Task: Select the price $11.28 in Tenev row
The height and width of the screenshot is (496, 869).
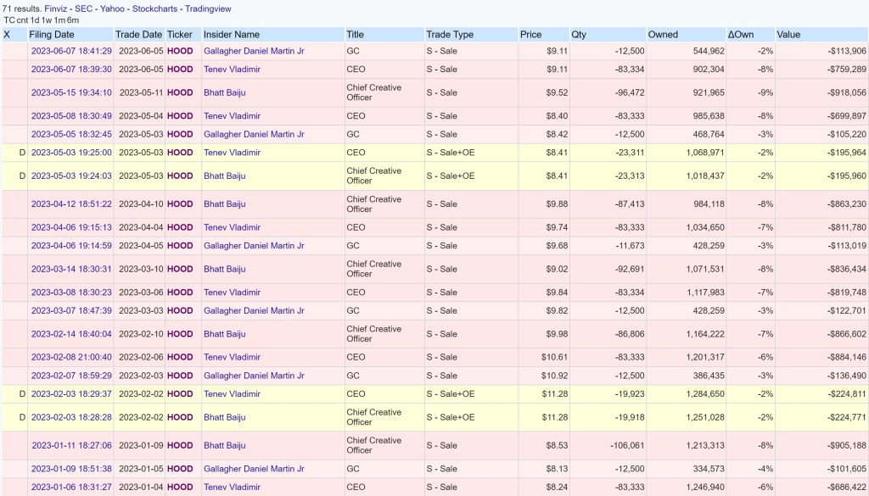Action: click(x=555, y=393)
